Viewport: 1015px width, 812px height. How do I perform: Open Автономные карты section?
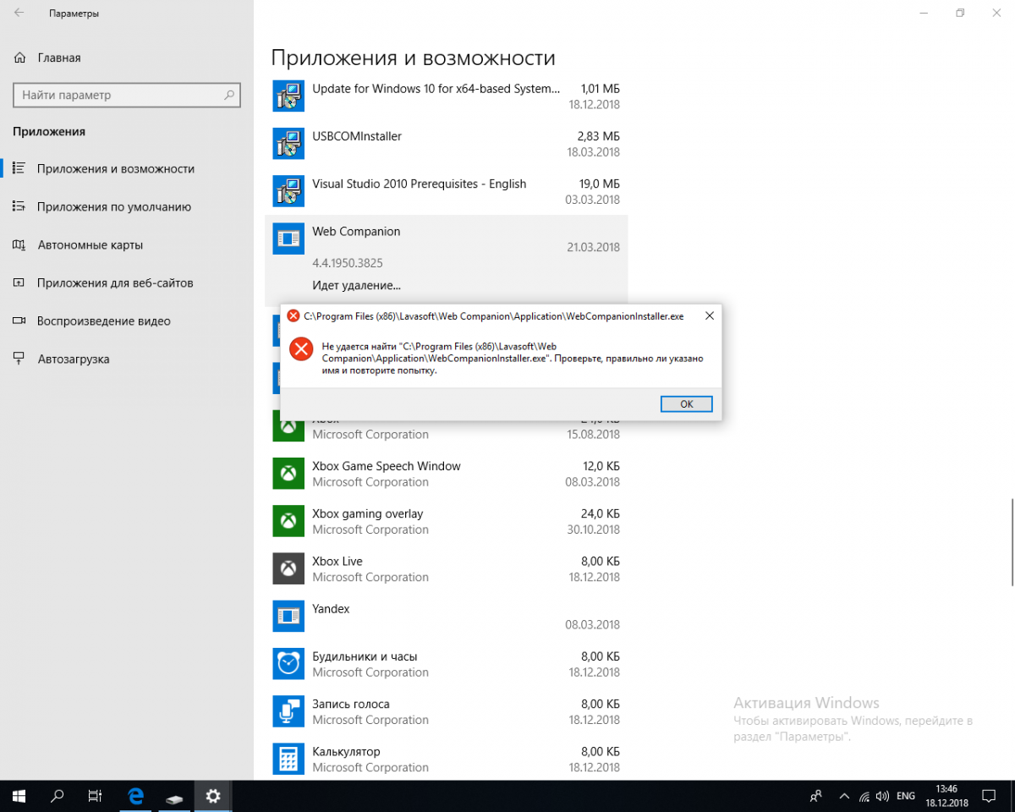click(90, 244)
